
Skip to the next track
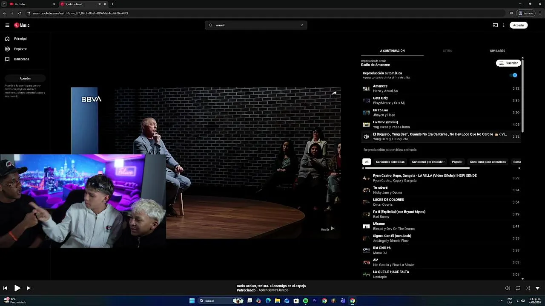coord(29,288)
